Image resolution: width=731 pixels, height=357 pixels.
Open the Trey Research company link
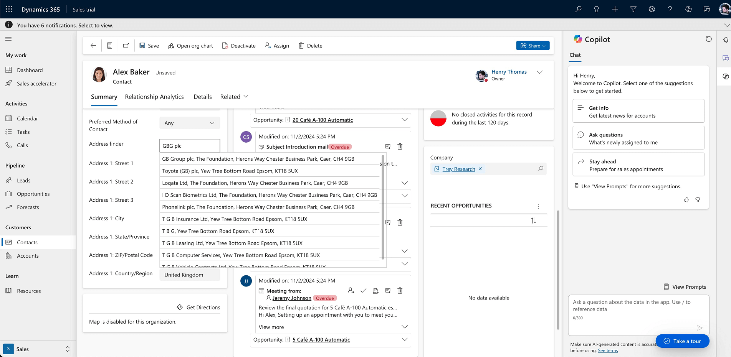(x=458, y=169)
